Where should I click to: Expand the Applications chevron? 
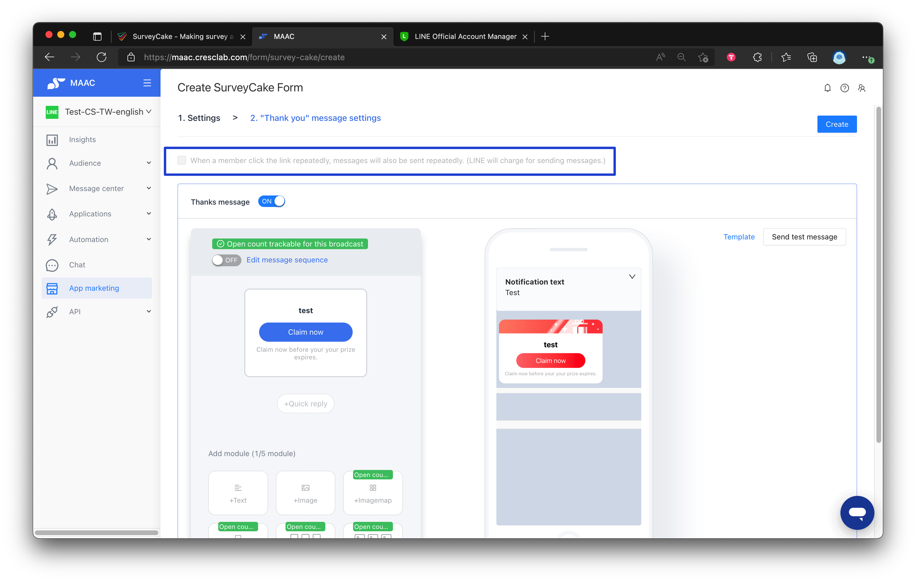click(x=149, y=214)
